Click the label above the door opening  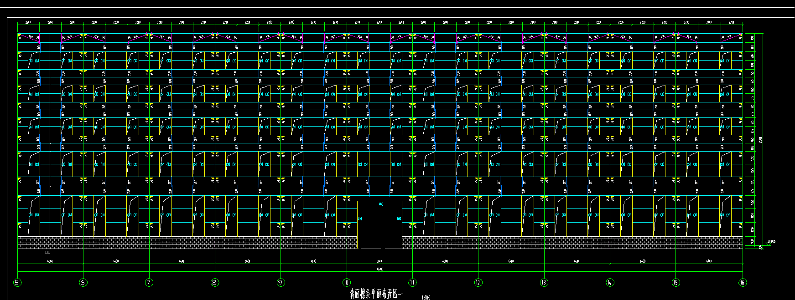click(381, 204)
